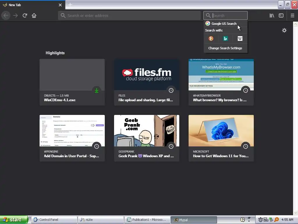Click the Windows Start button

14,220
